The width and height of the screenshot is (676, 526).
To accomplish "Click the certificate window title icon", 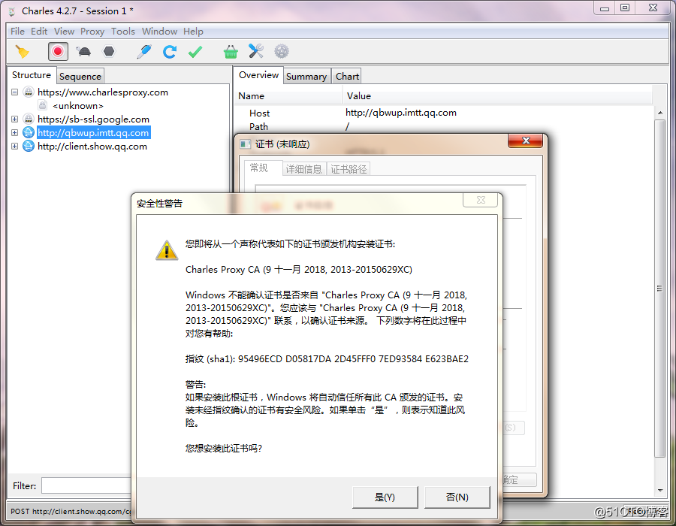I will (x=246, y=144).
